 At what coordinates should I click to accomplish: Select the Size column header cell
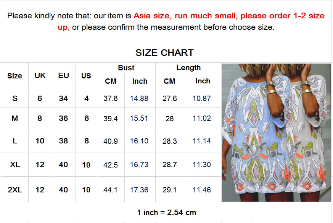14,76
